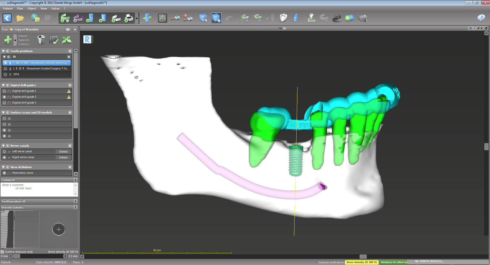
Task: Open the Extras menu
Action: pos(55,8)
